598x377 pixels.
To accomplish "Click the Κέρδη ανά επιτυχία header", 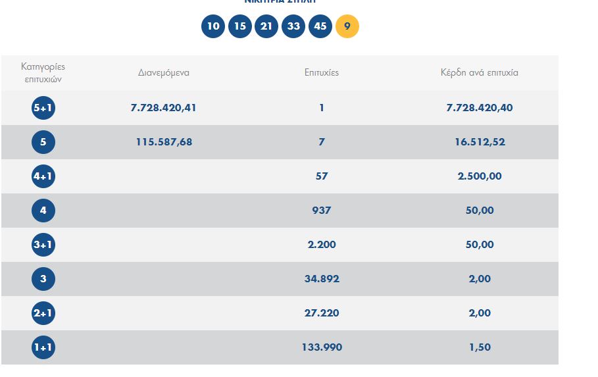I will pyautogui.click(x=480, y=72).
